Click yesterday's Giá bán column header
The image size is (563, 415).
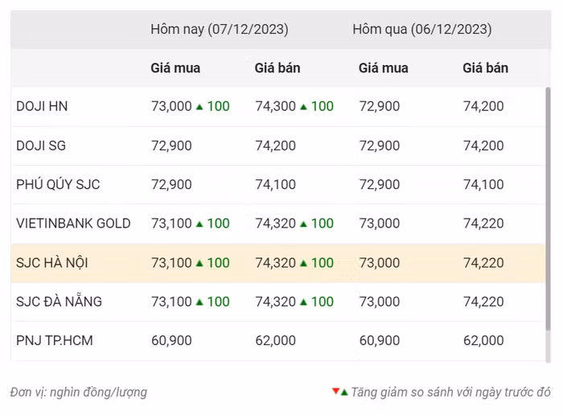485,68
